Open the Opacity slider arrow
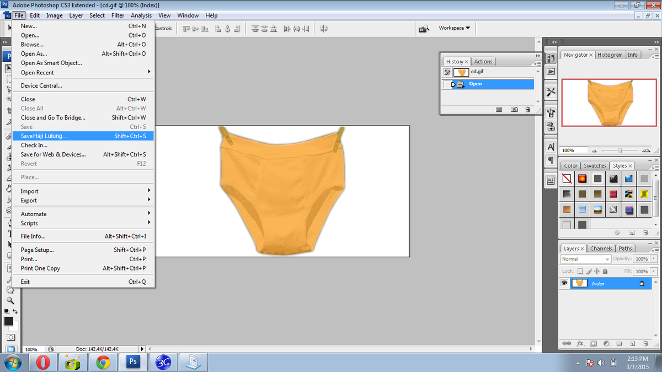662x372 pixels. click(654, 259)
